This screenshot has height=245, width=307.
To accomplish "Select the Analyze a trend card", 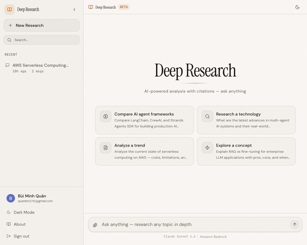I will [144, 152].
